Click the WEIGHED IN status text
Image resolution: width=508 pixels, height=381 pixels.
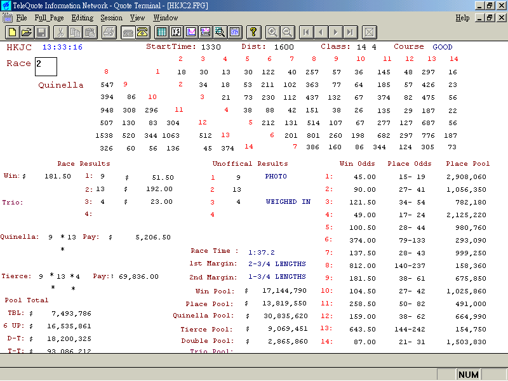click(288, 202)
